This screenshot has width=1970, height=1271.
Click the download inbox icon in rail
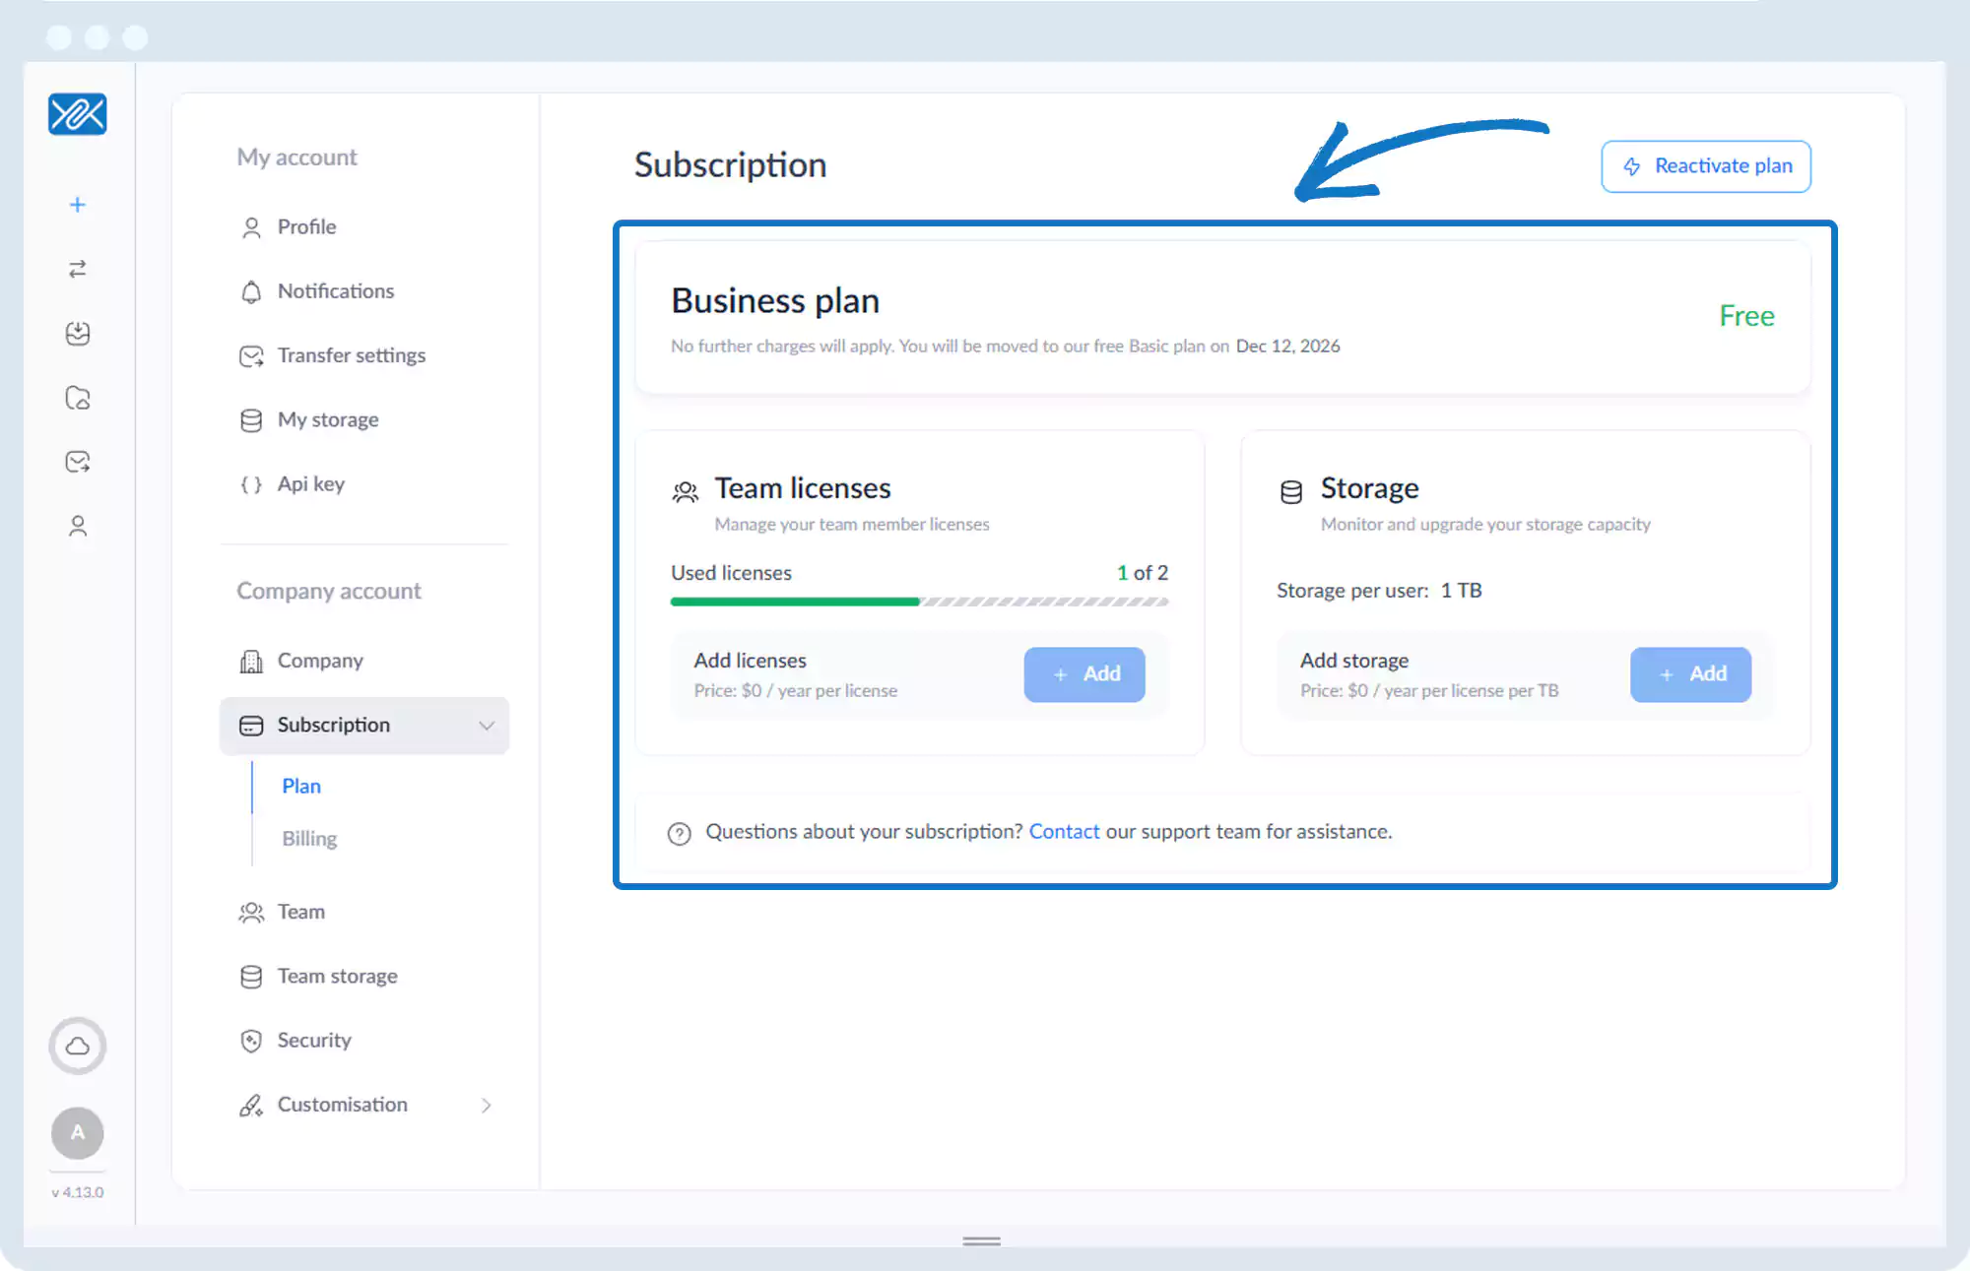78,334
